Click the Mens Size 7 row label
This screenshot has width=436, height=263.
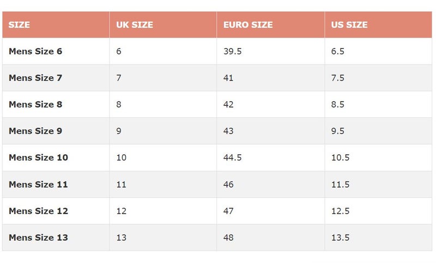point(35,78)
